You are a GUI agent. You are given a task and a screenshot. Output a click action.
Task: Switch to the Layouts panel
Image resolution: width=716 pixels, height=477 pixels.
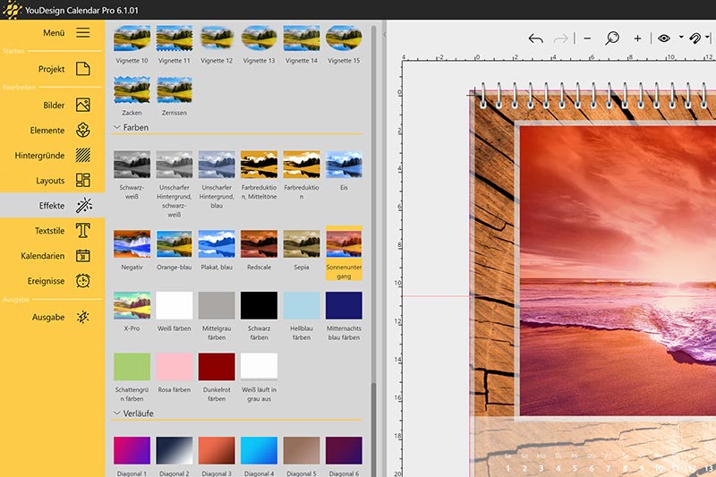(x=82, y=180)
